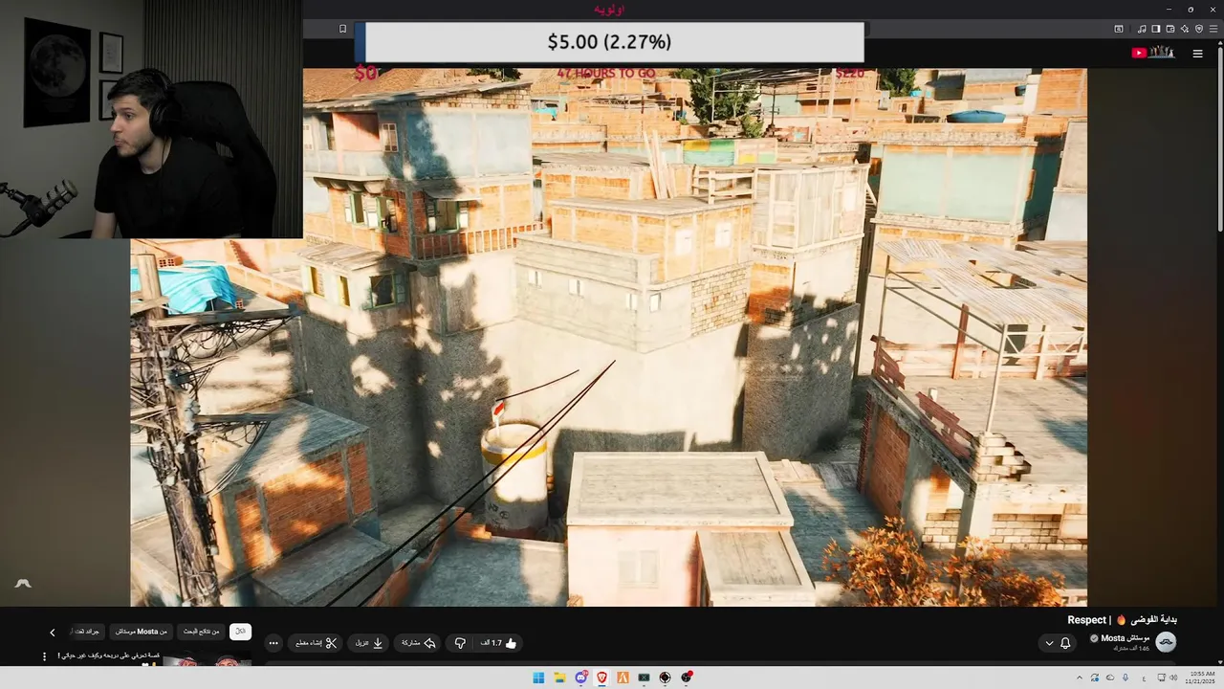The height and width of the screenshot is (689, 1224).
Task: Toggle the browser sidebar panel
Action: [1156, 29]
